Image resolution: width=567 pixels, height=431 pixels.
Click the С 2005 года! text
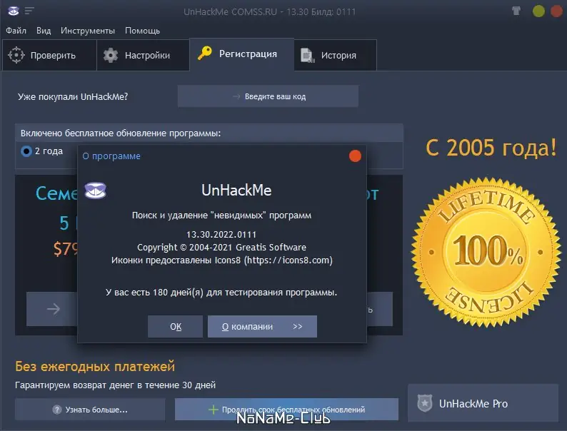(491, 148)
